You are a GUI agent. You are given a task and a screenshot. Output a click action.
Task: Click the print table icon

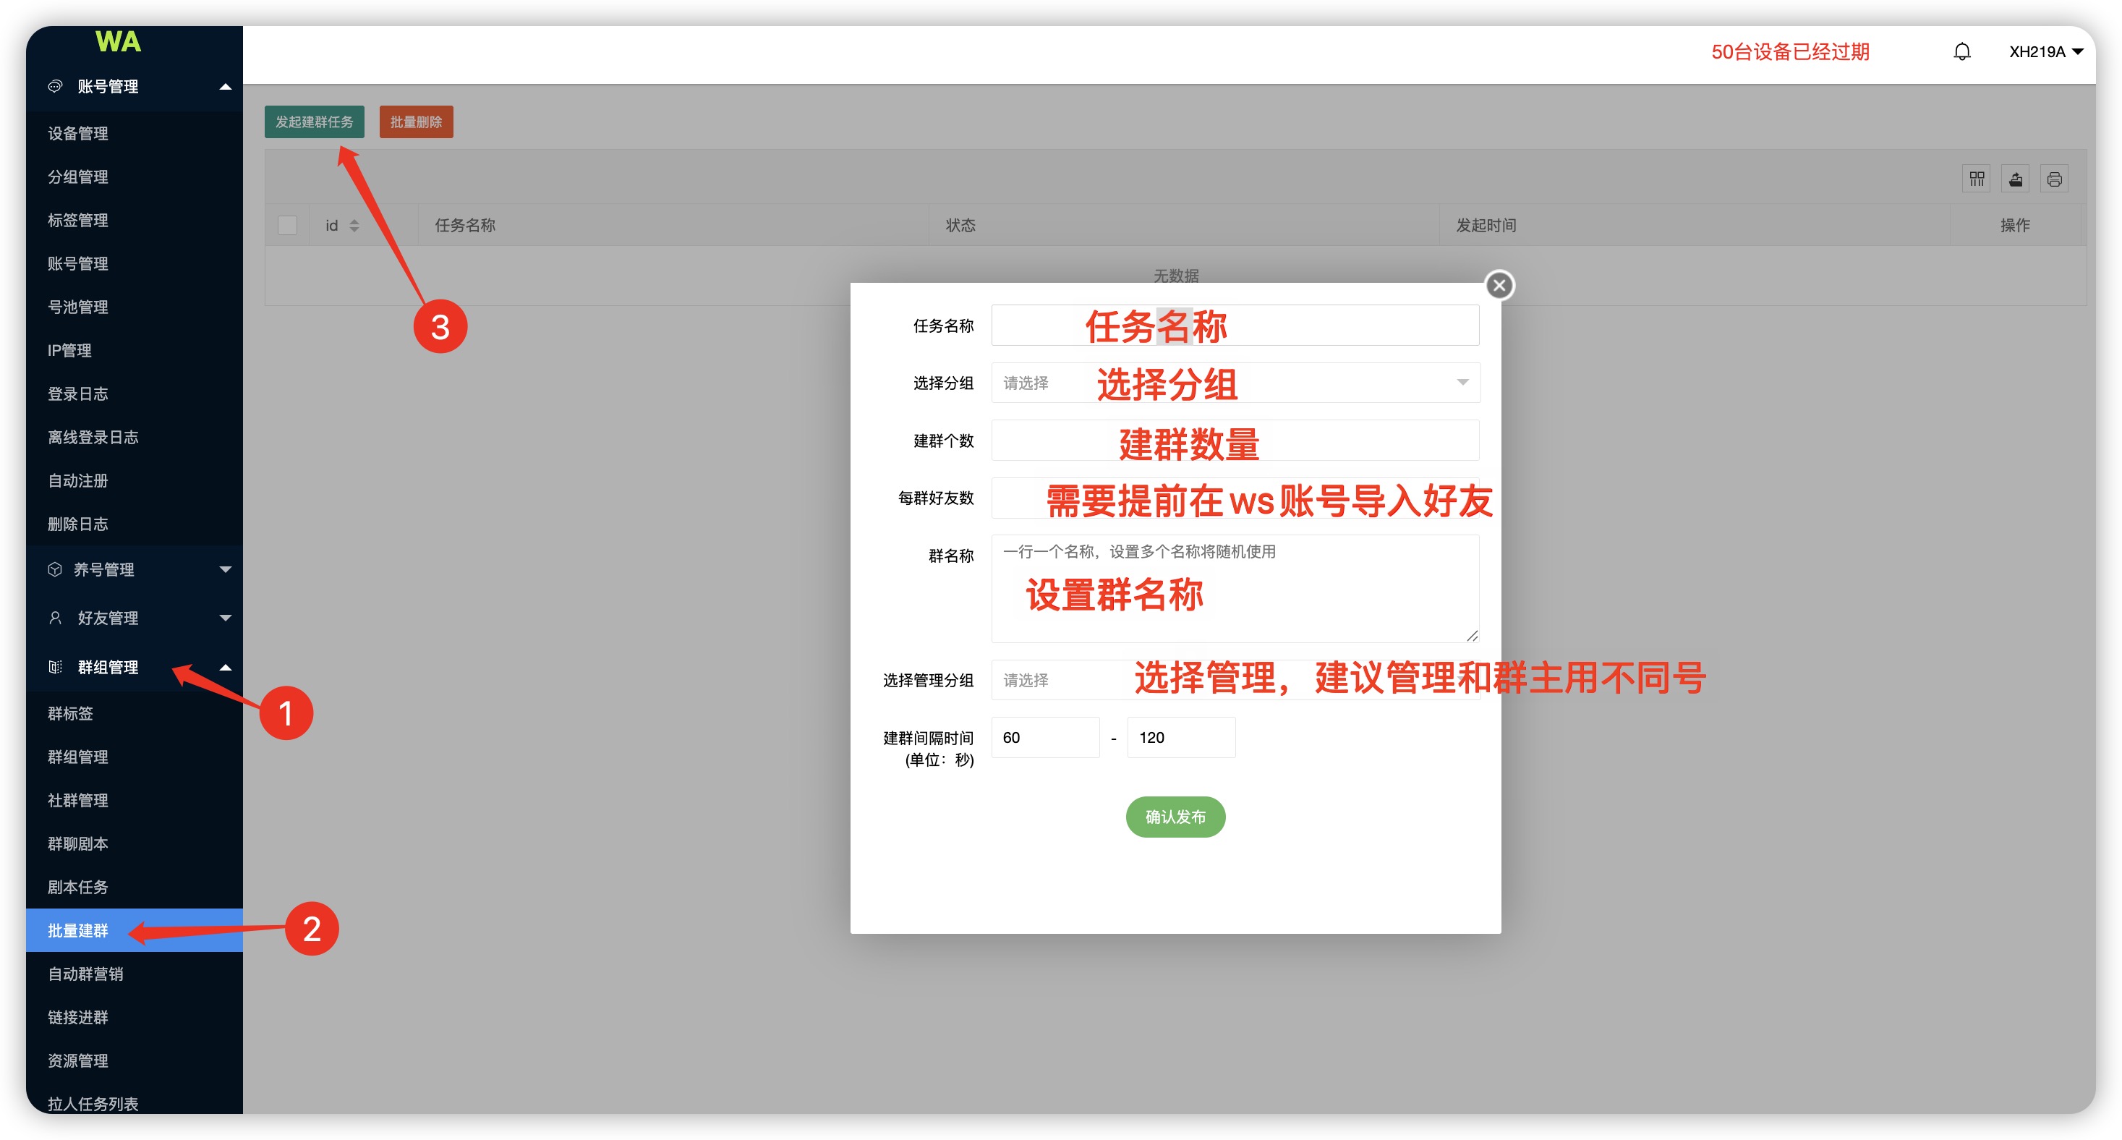coord(2053,179)
